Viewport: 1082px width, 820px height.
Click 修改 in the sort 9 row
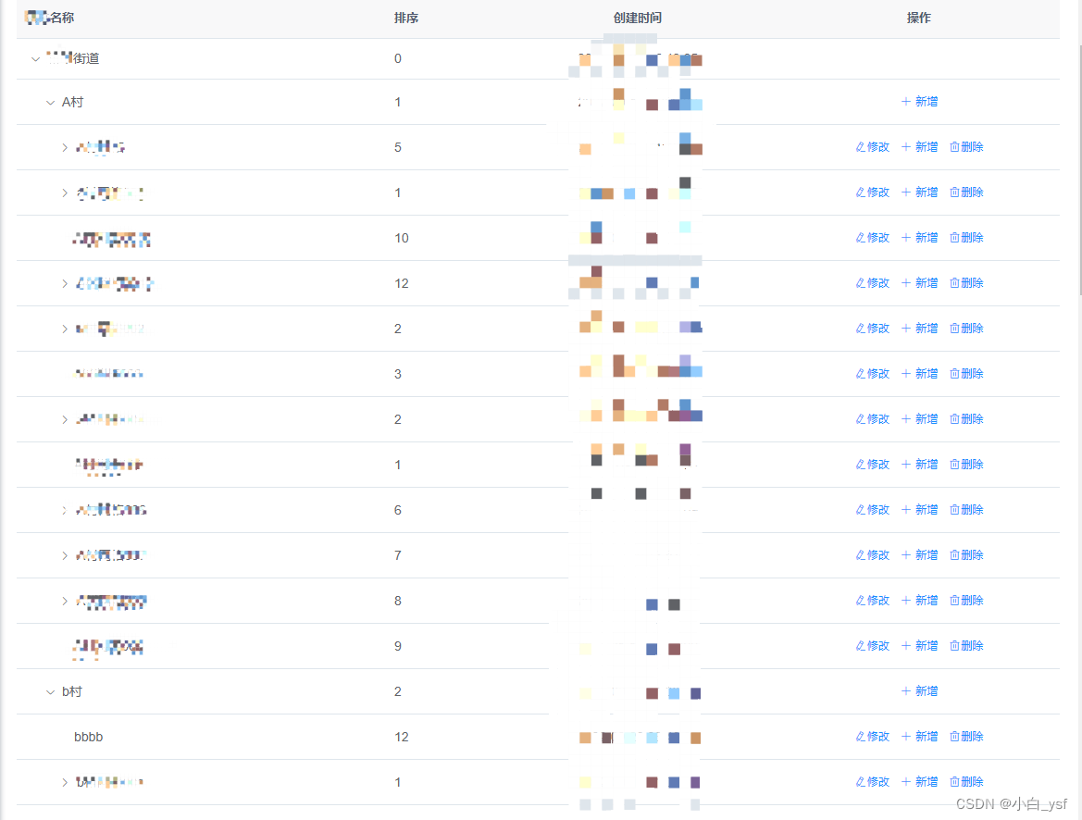click(873, 645)
